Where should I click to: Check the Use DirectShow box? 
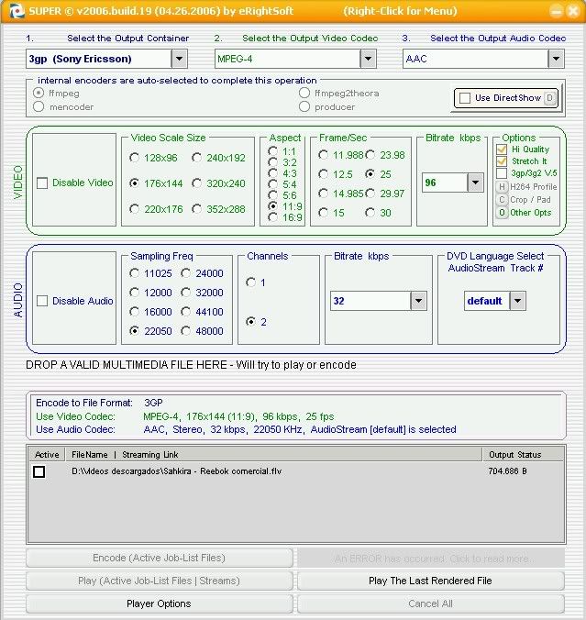coord(465,98)
